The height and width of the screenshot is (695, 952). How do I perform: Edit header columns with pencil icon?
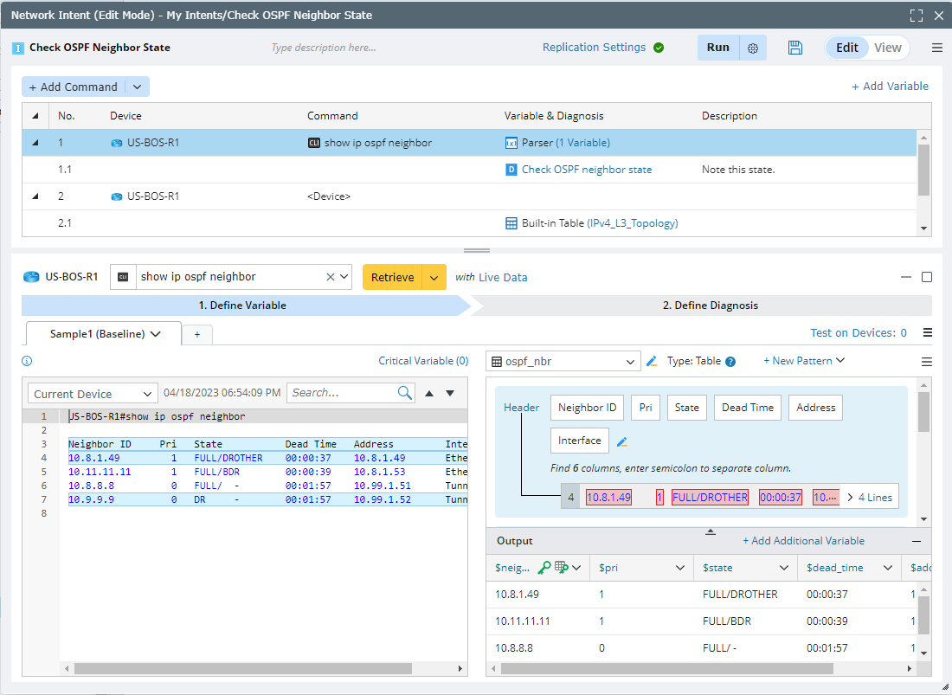coord(621,441)
